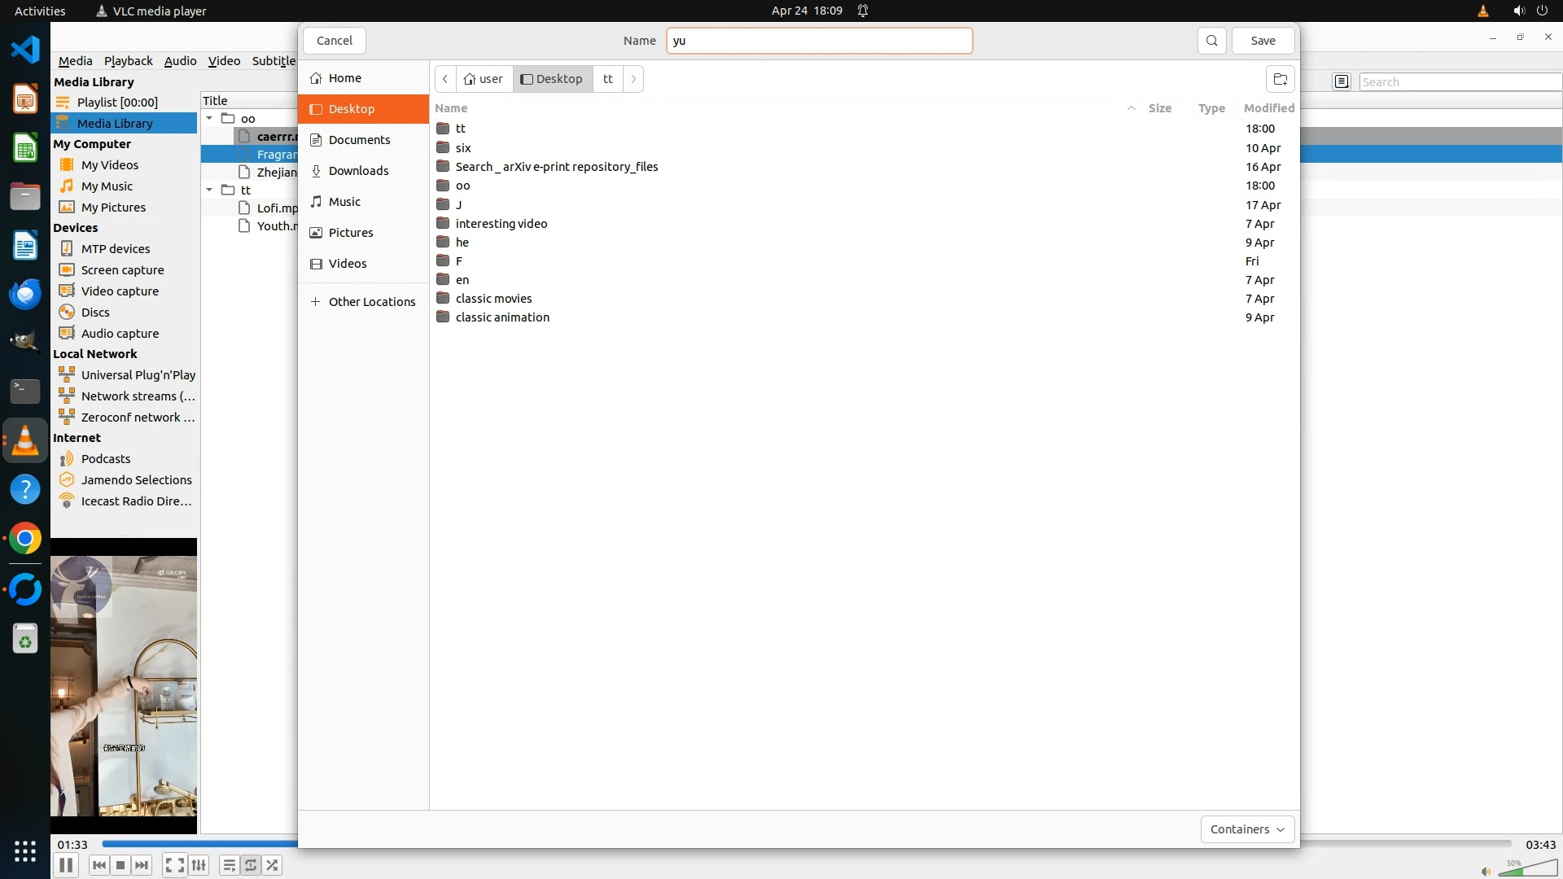Open Google Chrome from the dock
Screen dimensions: 1563x879
pyautogui.click(x=25, y=539)
